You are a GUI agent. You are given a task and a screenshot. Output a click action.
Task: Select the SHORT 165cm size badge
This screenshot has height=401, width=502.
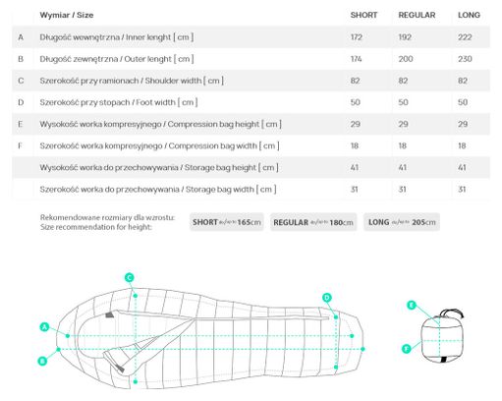coord(227,222)
